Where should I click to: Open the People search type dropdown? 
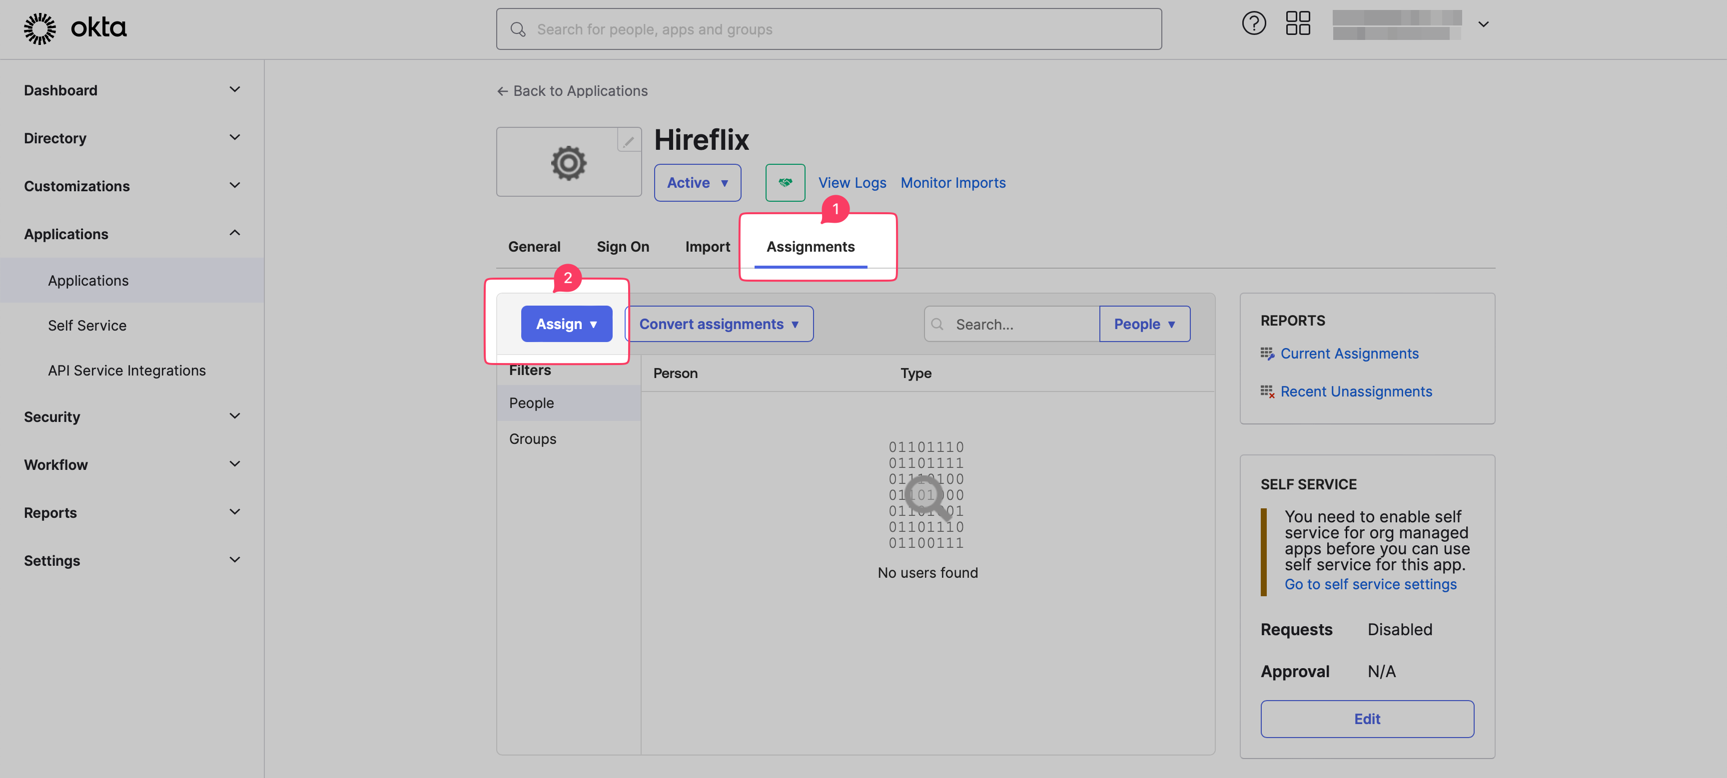tap(1144, 325)
